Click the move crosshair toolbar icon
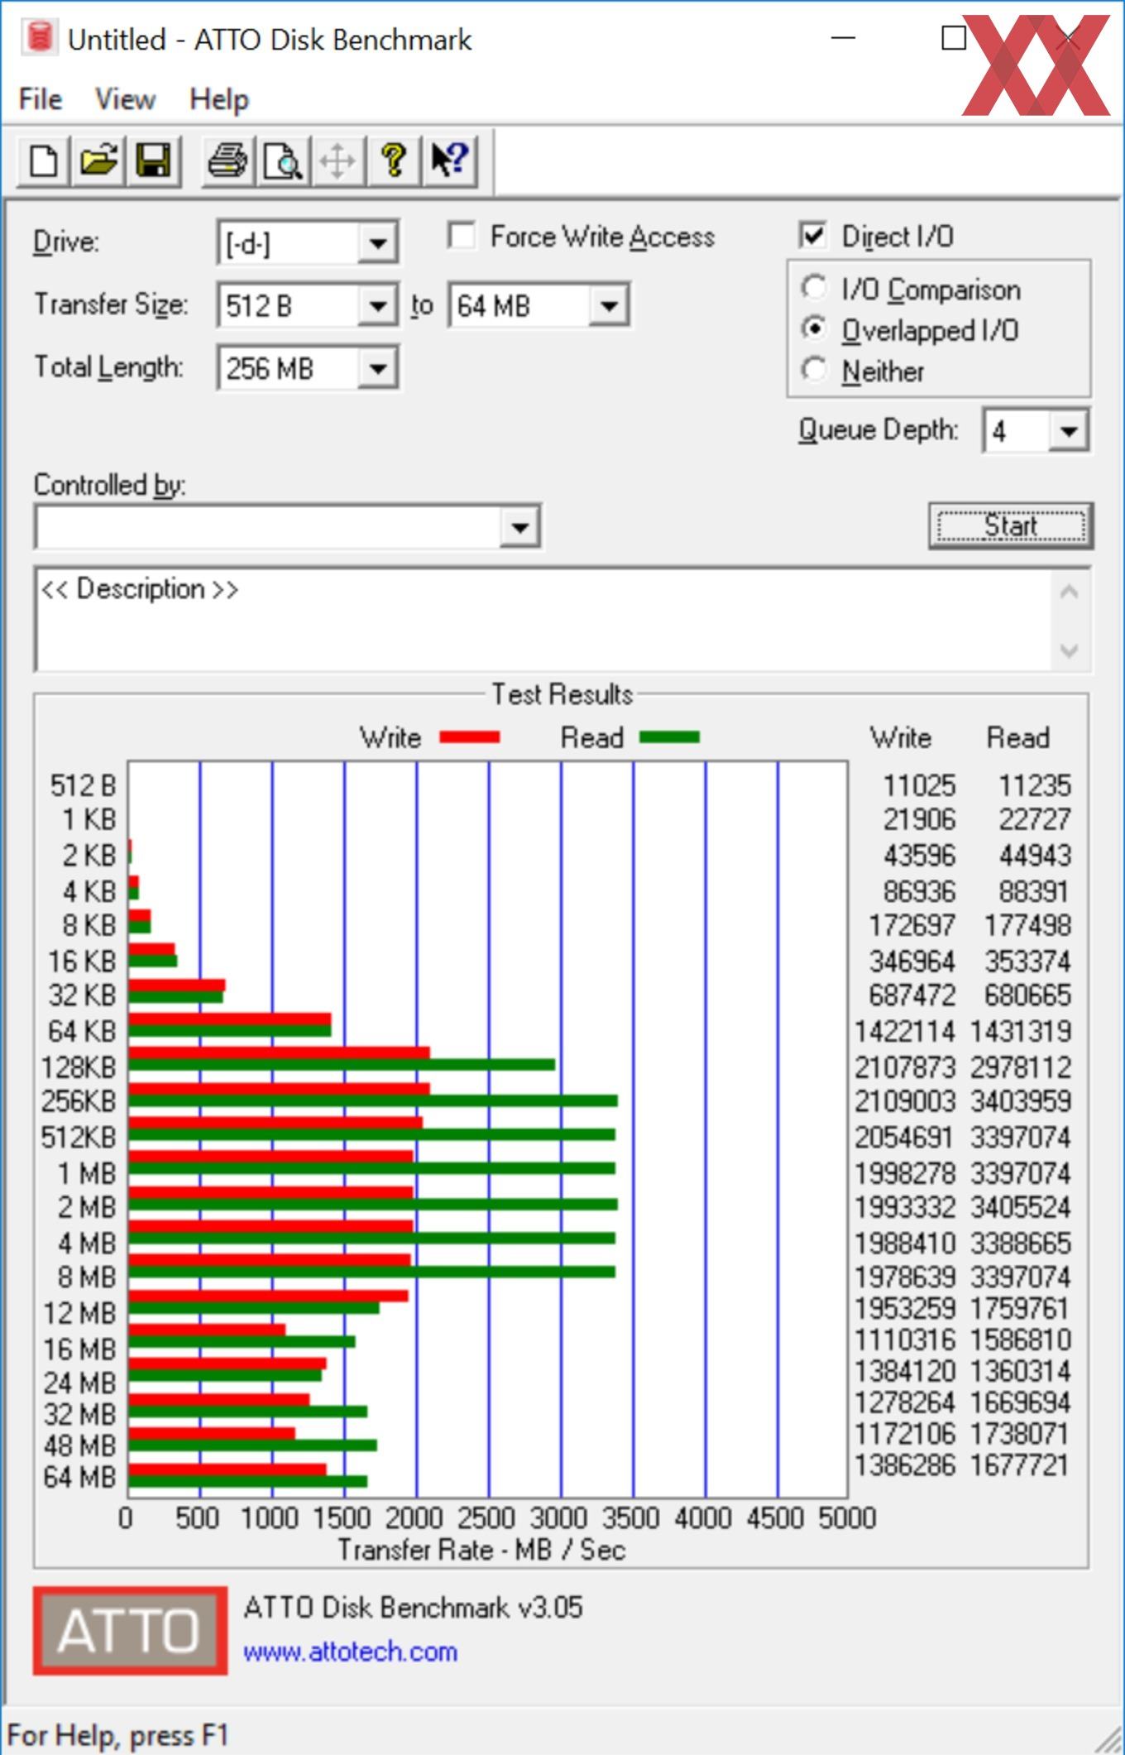Screen dimensions: 1125x1755 click(337, 160)
